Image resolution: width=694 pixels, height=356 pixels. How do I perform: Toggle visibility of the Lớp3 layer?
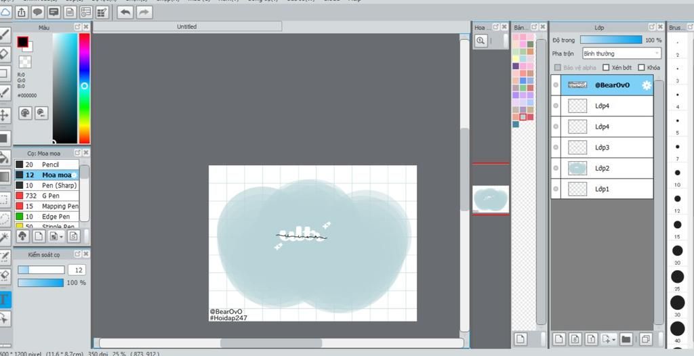[556, 148]
